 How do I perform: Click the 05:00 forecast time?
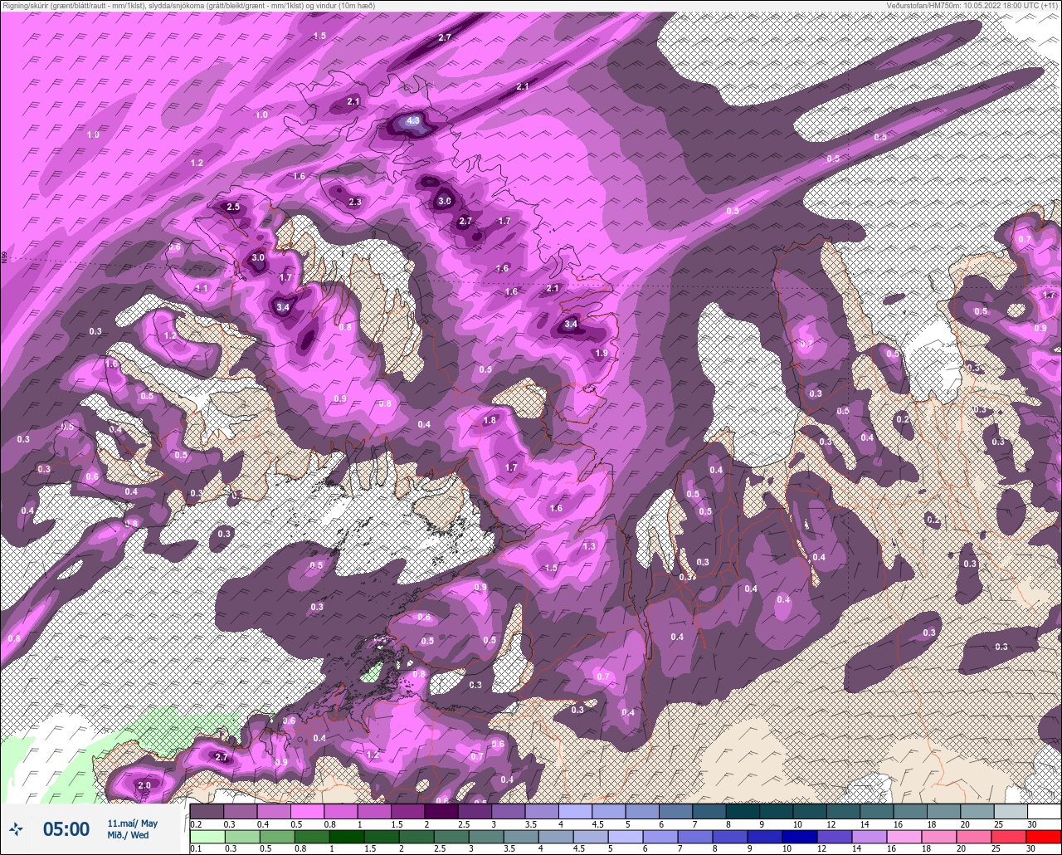66,828
